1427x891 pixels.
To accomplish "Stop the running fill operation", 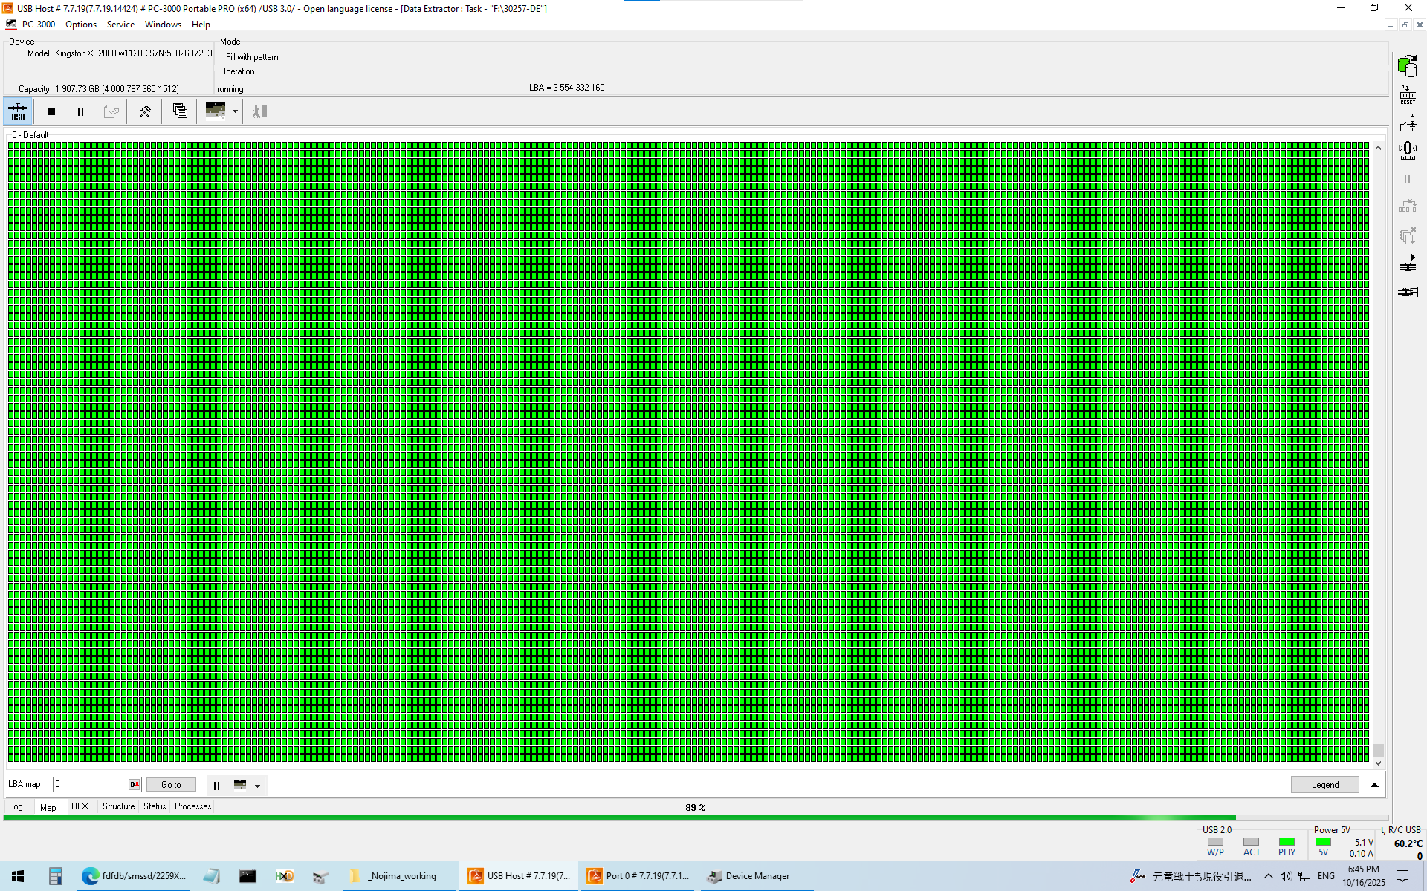I will (x=51, y=111).
